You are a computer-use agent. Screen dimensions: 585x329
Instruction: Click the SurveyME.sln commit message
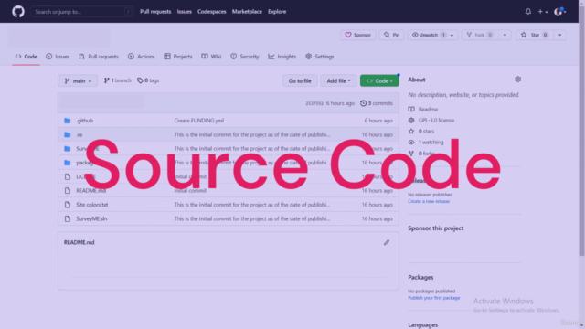click(x=252, y=218)
